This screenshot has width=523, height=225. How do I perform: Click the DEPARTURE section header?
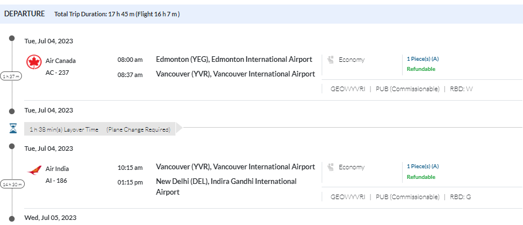tap(25, 14)
